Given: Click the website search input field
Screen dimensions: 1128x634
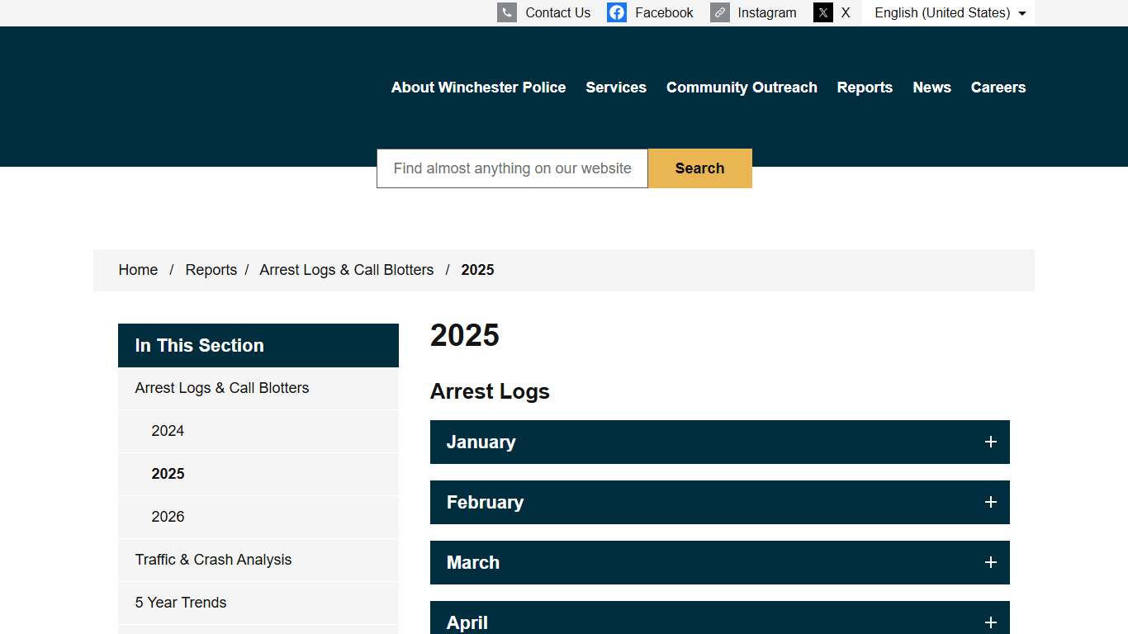Looking at the screenshot, I should click(512, 168).
